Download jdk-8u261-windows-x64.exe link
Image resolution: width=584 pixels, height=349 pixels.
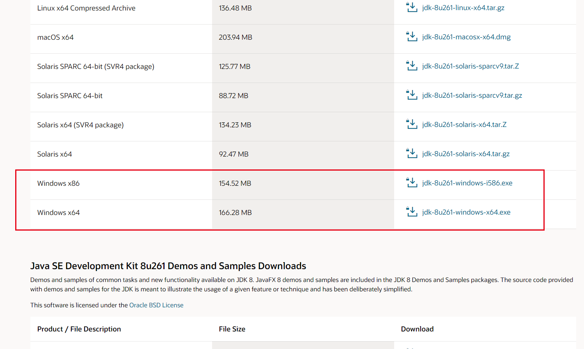[466, 212]
